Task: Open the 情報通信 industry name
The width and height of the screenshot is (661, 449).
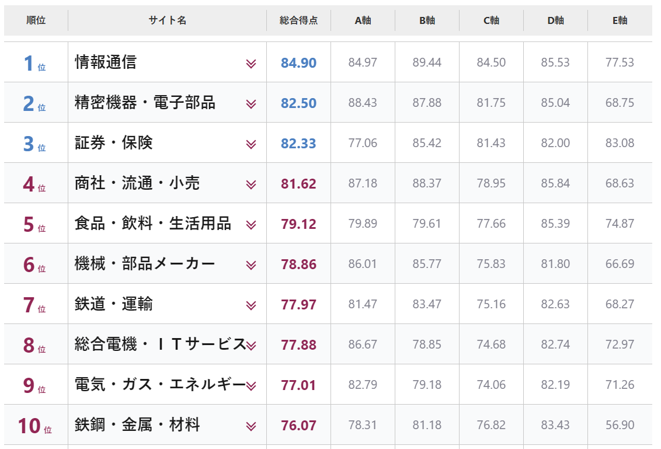Action: pos(106,62)
